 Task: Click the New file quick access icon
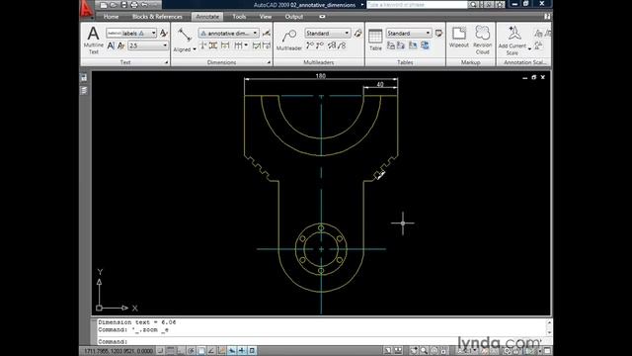click(104, 5)
